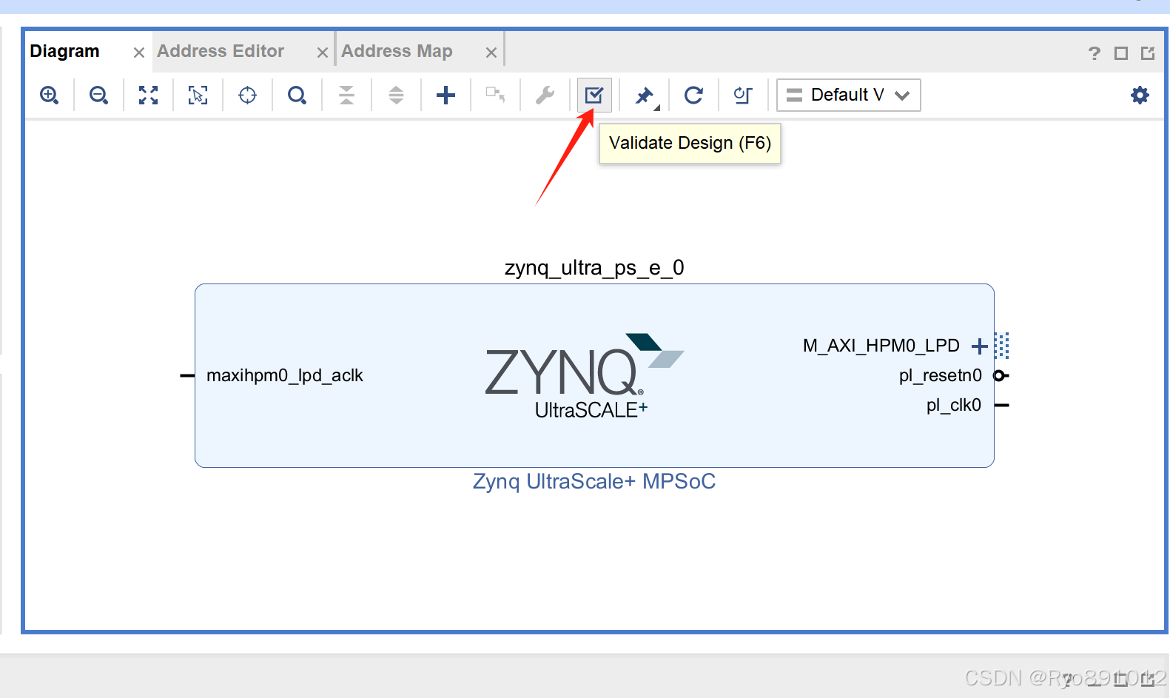
Task: Maximize the diagram panel
Action: (x=1121, y=53)
